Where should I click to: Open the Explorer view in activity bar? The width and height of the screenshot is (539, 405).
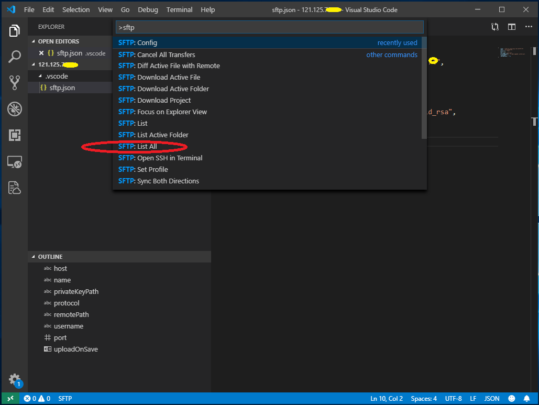15,30
